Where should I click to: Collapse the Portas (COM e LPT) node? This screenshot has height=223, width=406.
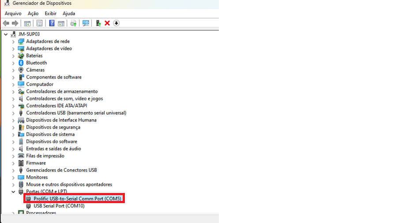tap(13, 192)
